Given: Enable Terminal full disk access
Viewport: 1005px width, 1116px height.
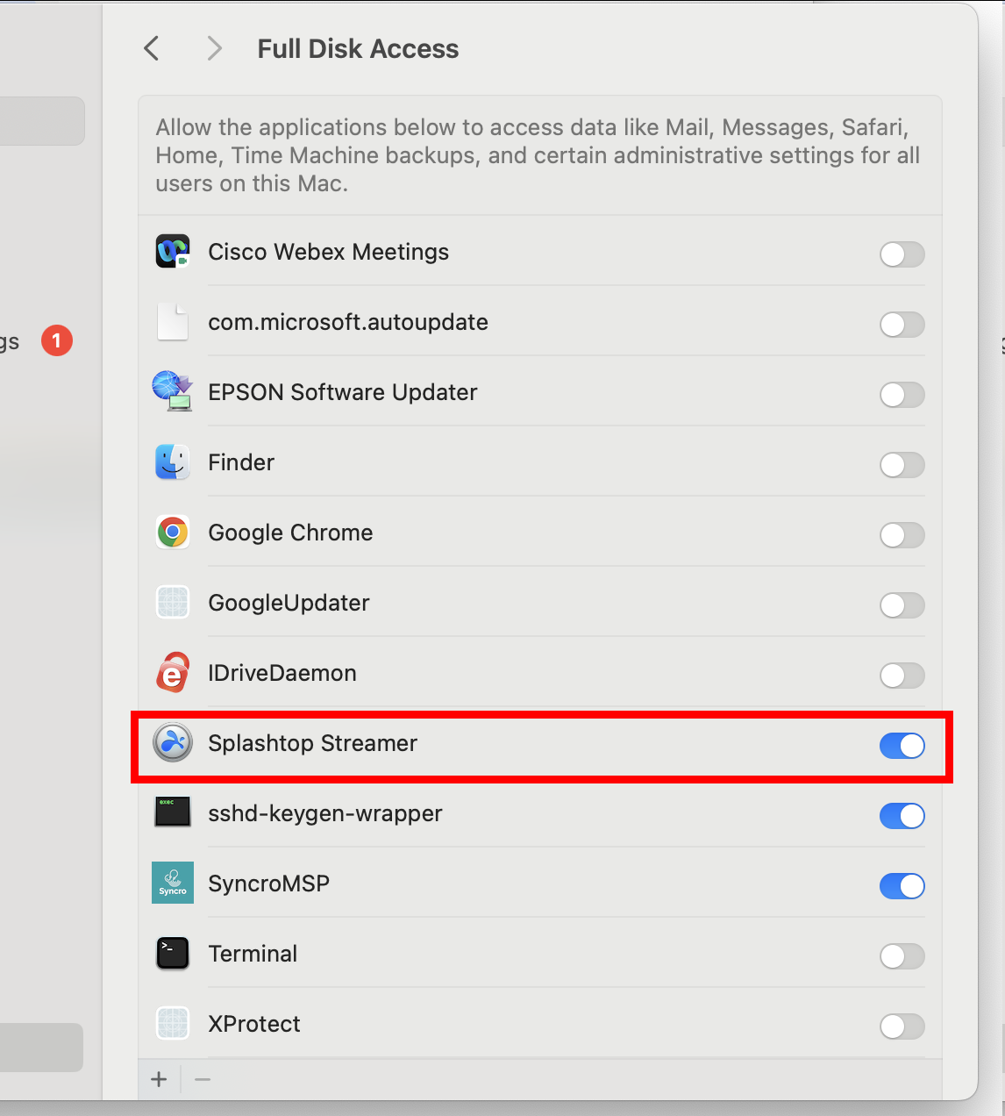Looking at the screenshot, I should tap(902, 956).
